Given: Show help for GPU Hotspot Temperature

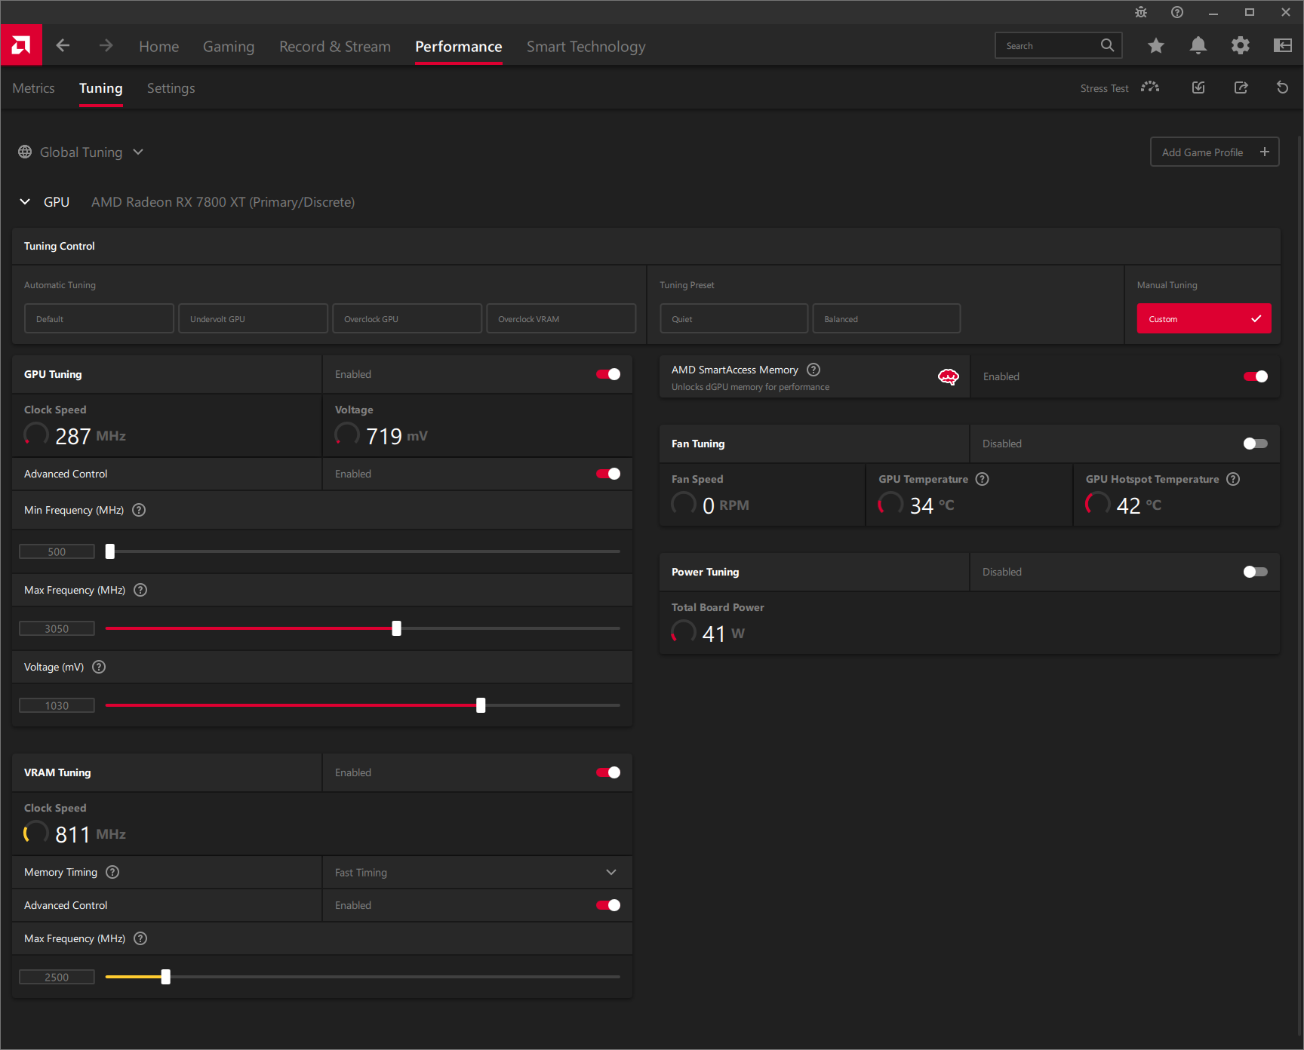Looking at the screenshot, I should [1233, 479].
